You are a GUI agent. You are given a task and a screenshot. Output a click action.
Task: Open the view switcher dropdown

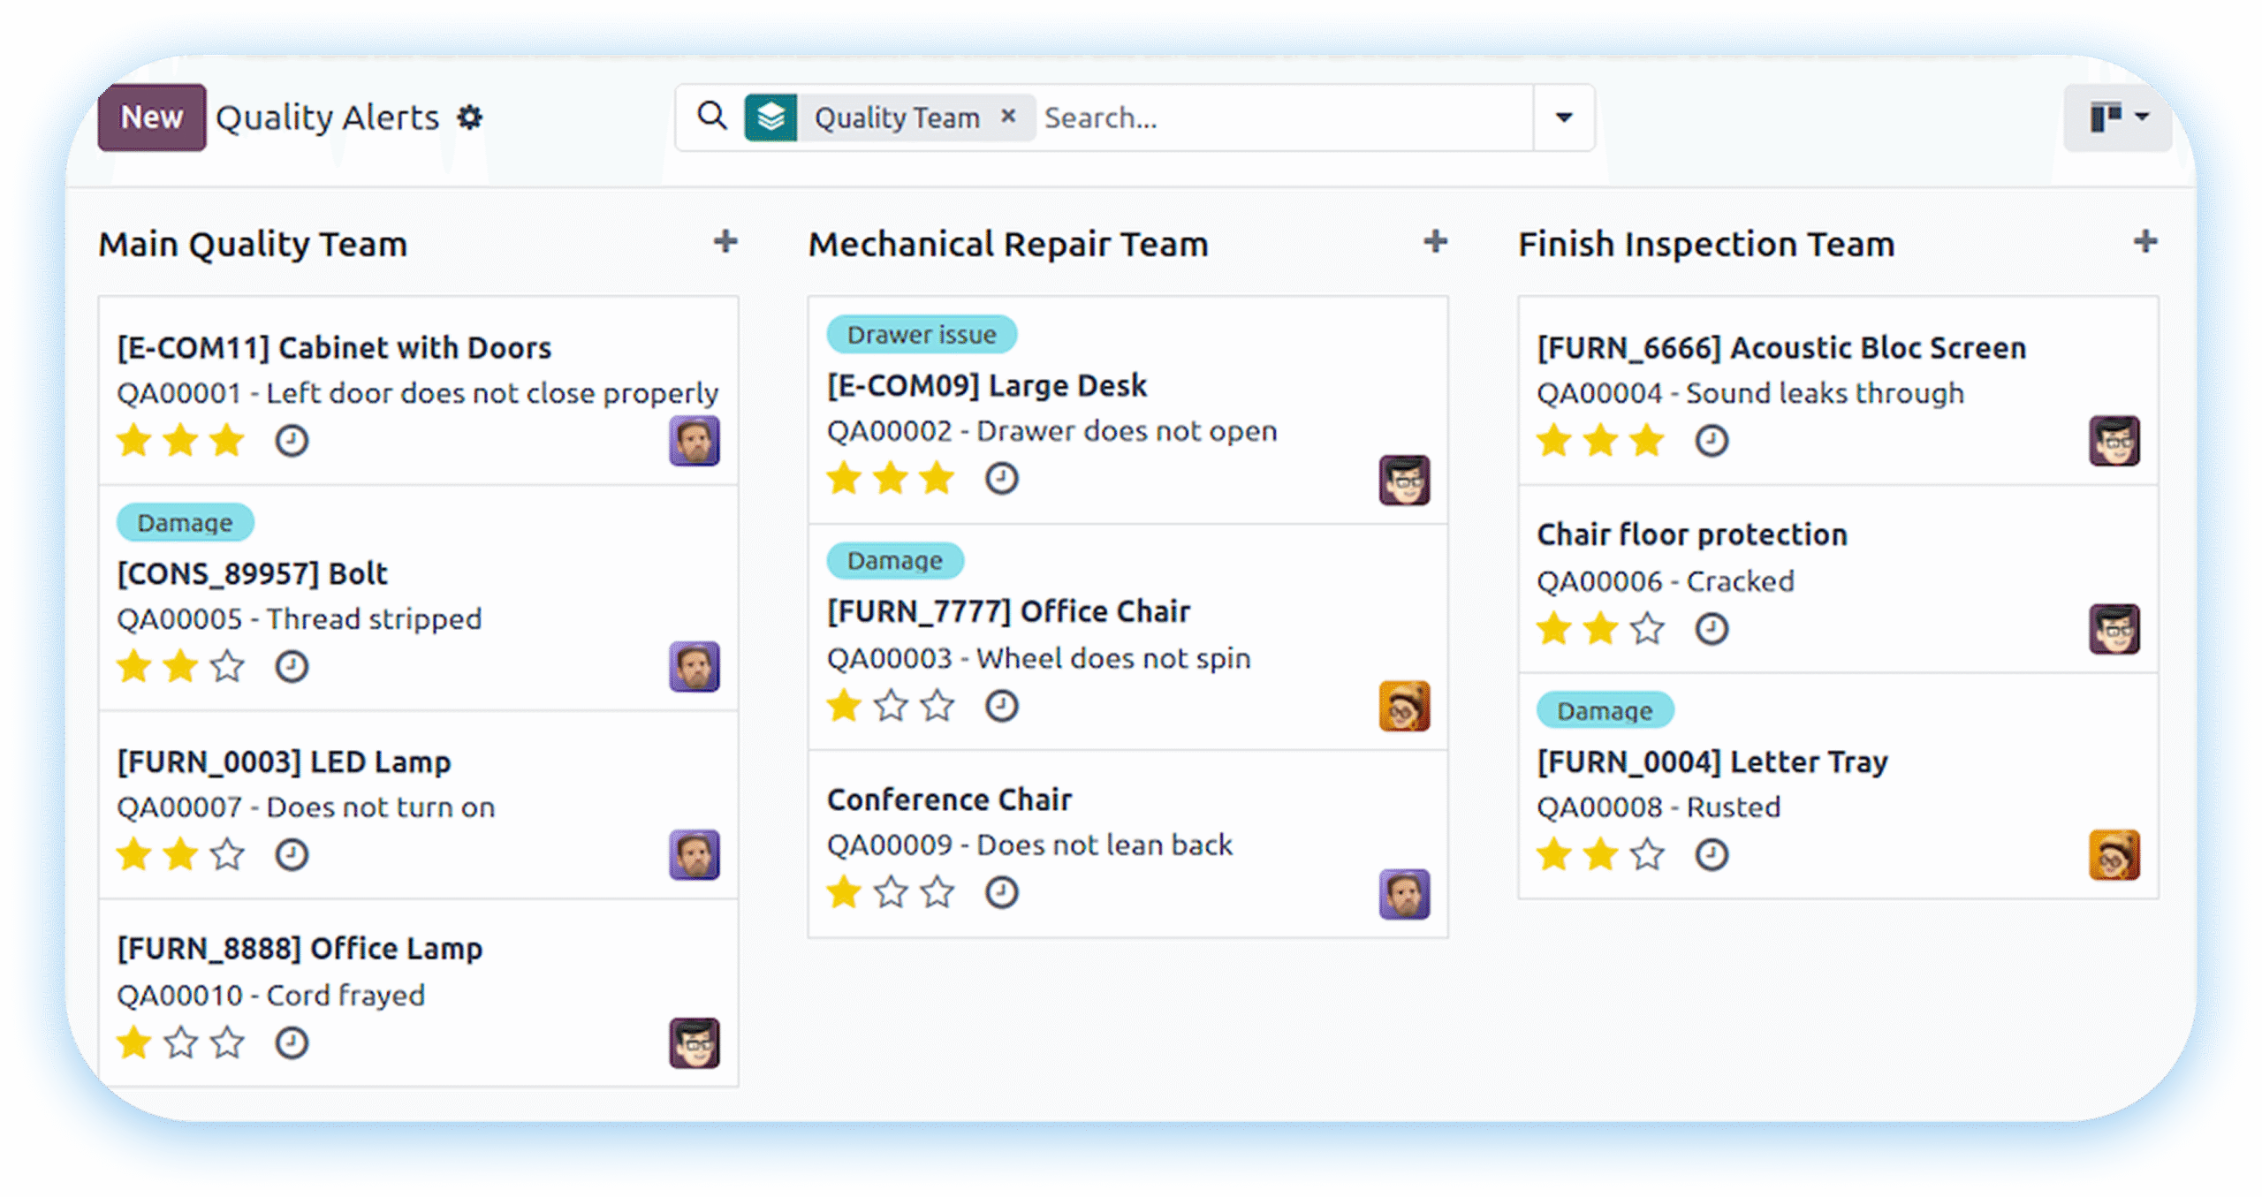coord(2118,117)
